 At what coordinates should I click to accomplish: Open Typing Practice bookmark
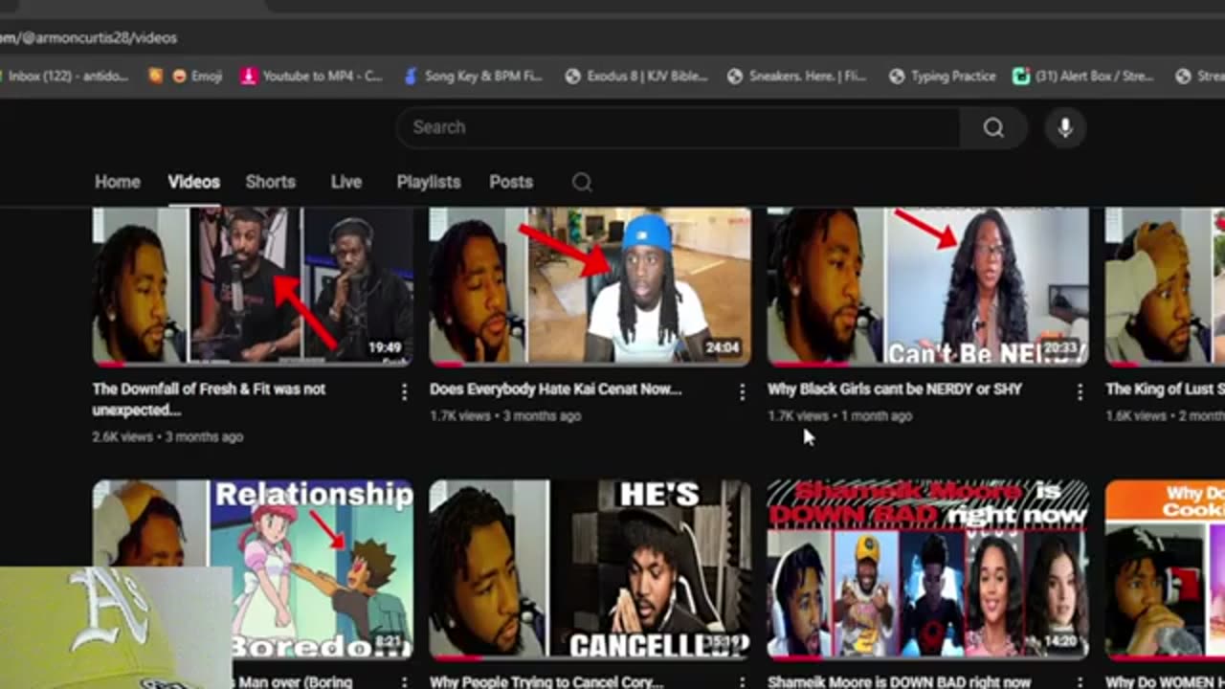click(943, 76)
